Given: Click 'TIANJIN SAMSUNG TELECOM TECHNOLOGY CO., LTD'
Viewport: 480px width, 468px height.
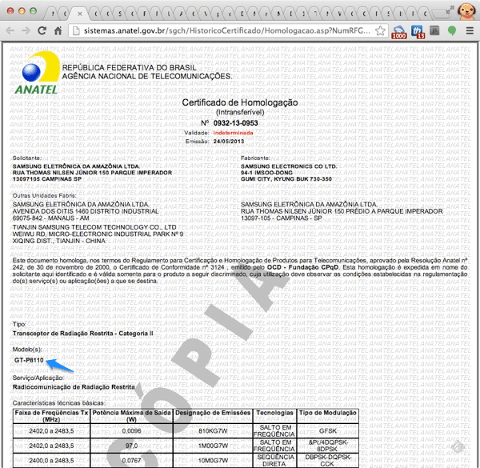Looking at the screenshot, I should (94, 227).
